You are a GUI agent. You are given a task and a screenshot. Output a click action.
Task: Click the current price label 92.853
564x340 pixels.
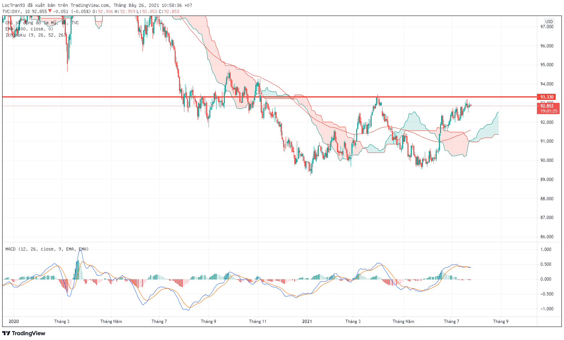(x=547, y=106)
